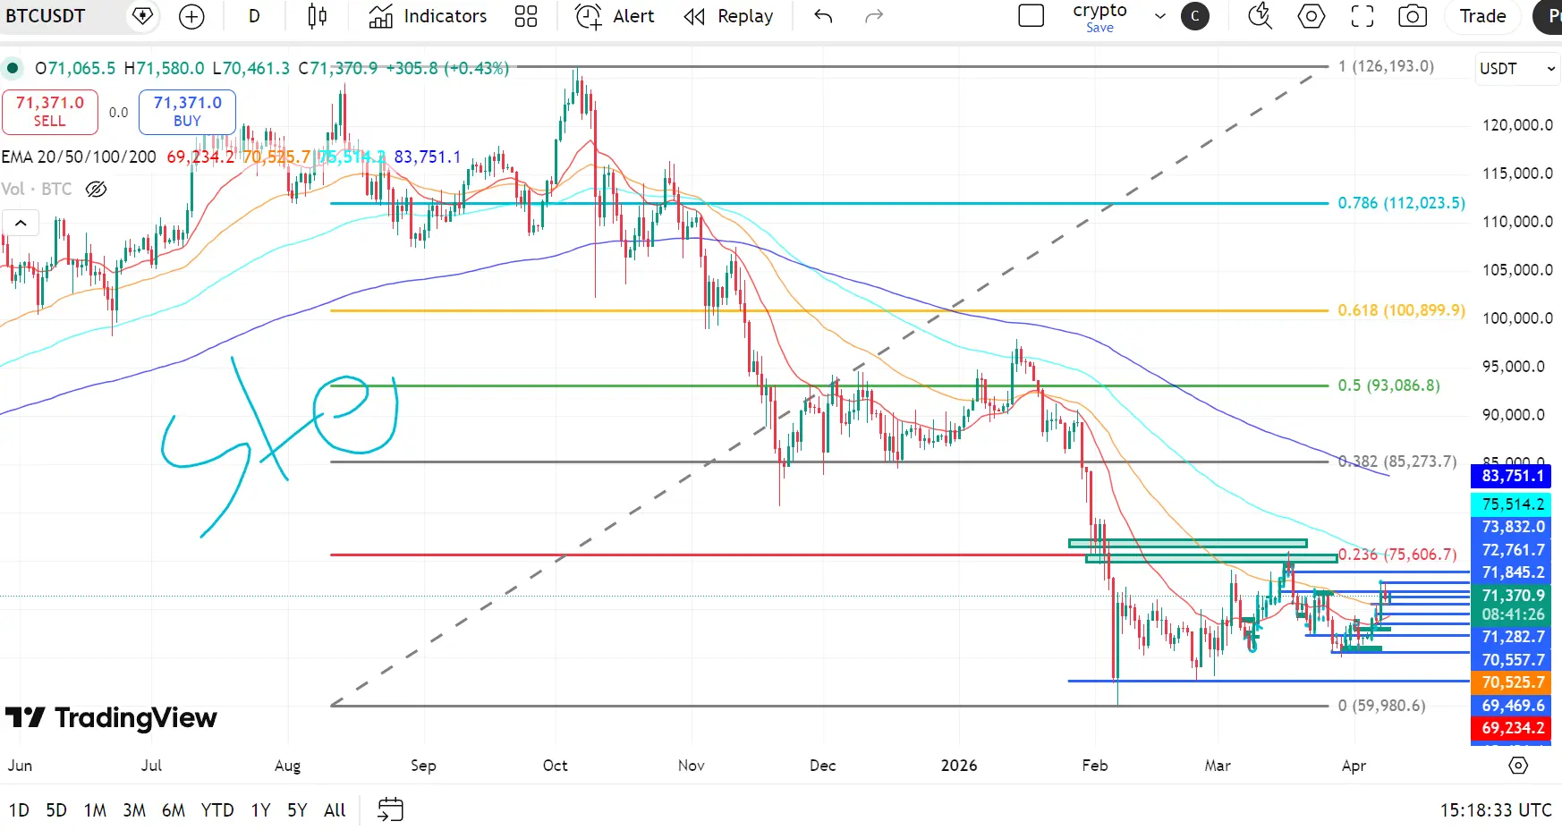1562x830 pixels.
Task: Open the Indicators dialog
Action: tap(428, 16)
